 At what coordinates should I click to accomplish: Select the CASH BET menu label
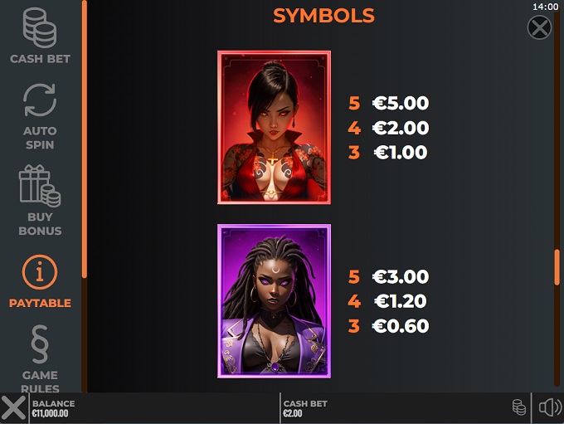pos(40,59)
